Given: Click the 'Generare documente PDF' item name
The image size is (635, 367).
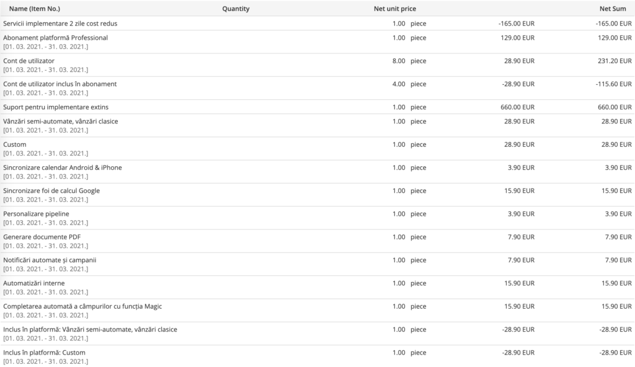Looking at the screenshot, I should [x=37, y=237].
